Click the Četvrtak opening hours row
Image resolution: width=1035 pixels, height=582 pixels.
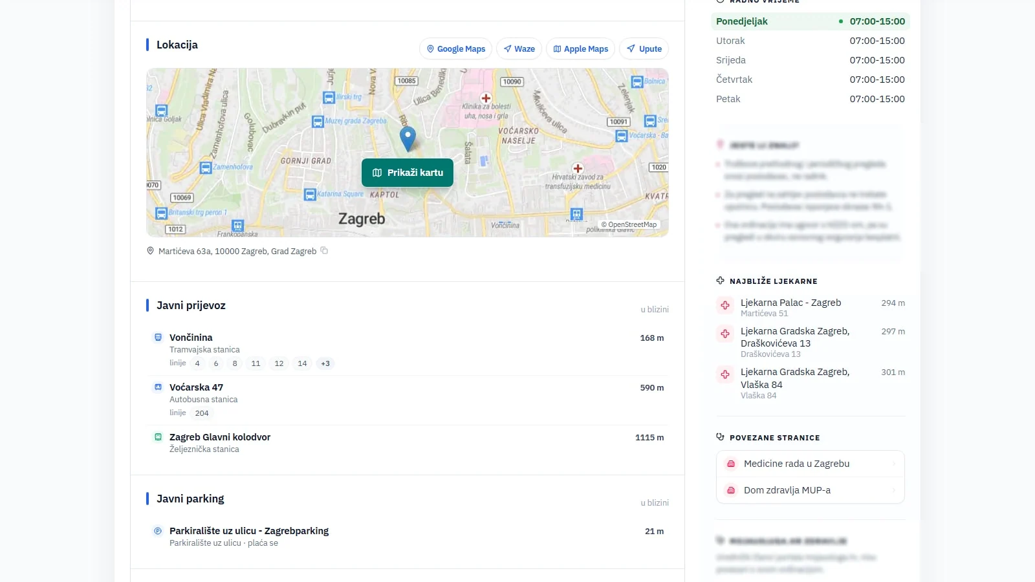pyautogui.click(x=811, y=80)
